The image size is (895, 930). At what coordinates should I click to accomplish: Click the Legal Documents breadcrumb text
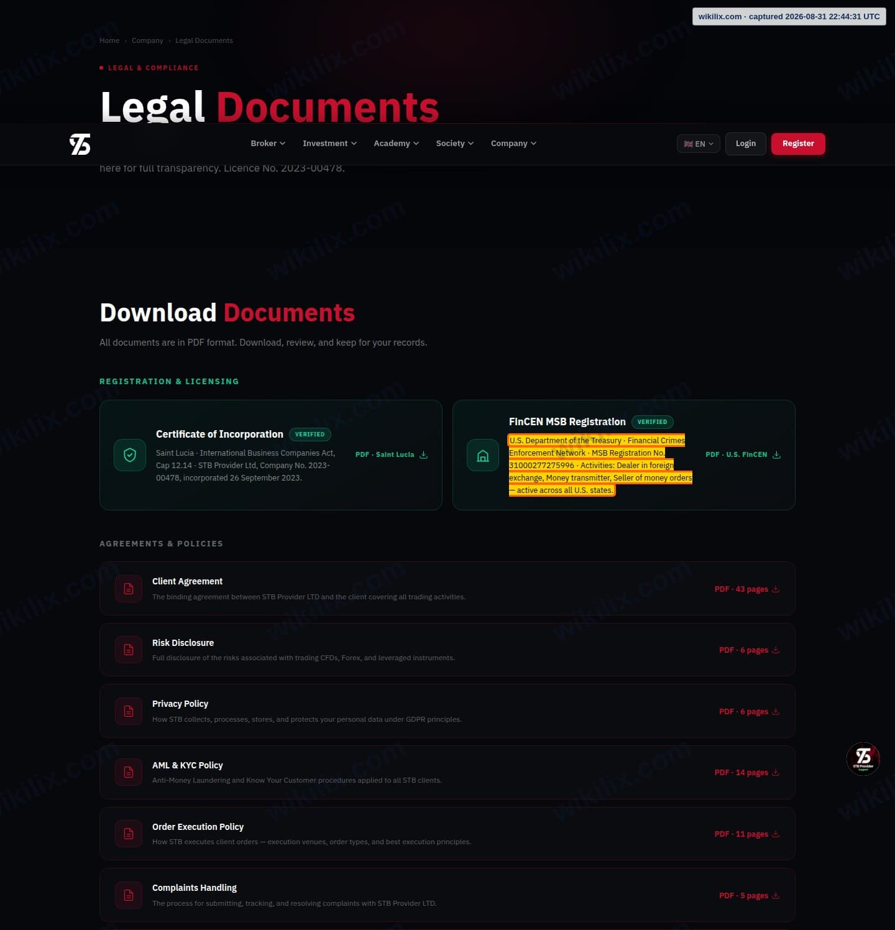(x=204, y=40)
